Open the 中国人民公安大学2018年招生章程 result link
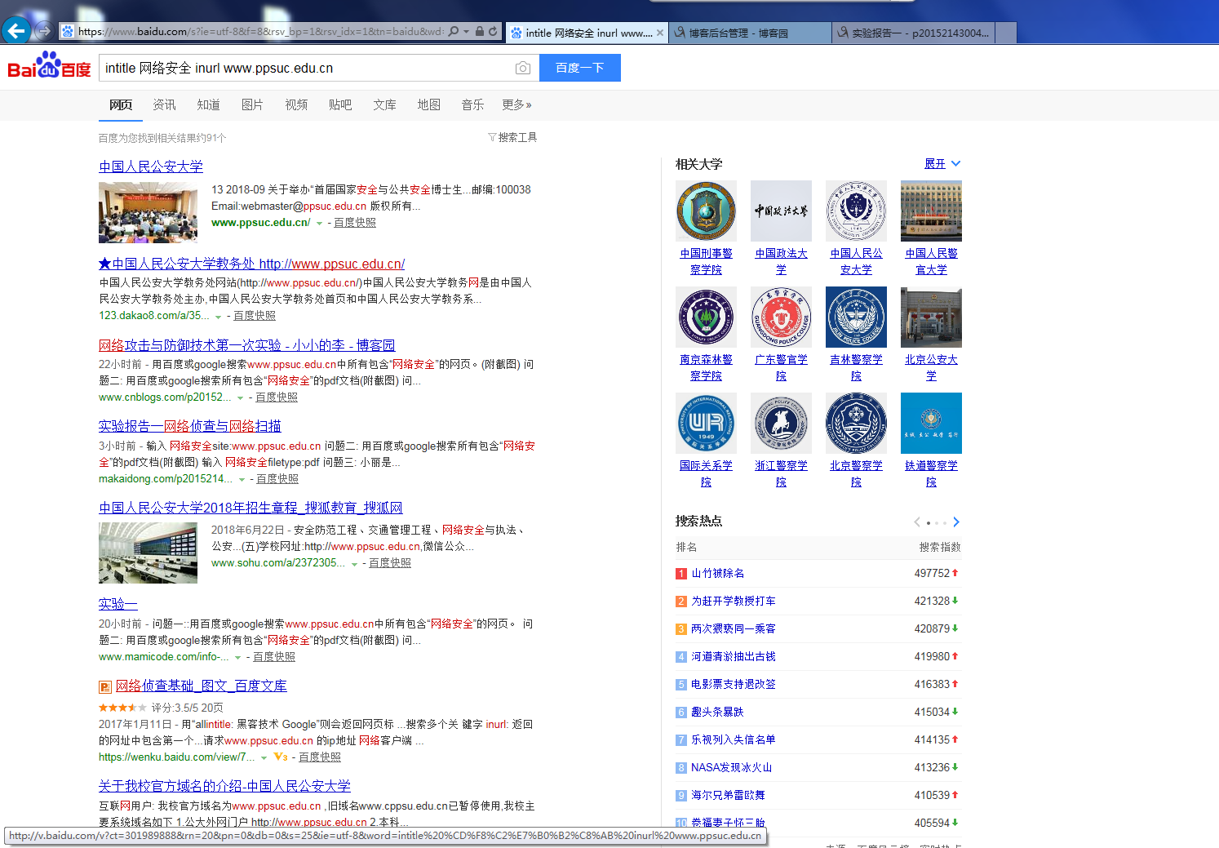The height and width of the screenshot is (848, 1219). [250, 508]
